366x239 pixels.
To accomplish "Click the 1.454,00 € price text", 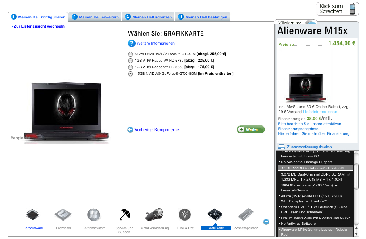I will point(342,43).
